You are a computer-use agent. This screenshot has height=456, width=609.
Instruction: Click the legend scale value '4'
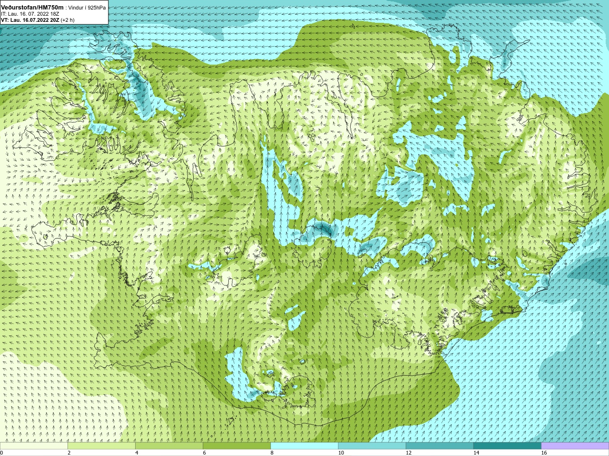(x=137, y=453)
